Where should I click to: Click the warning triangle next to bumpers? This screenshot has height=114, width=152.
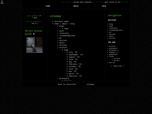click(117, 52)
